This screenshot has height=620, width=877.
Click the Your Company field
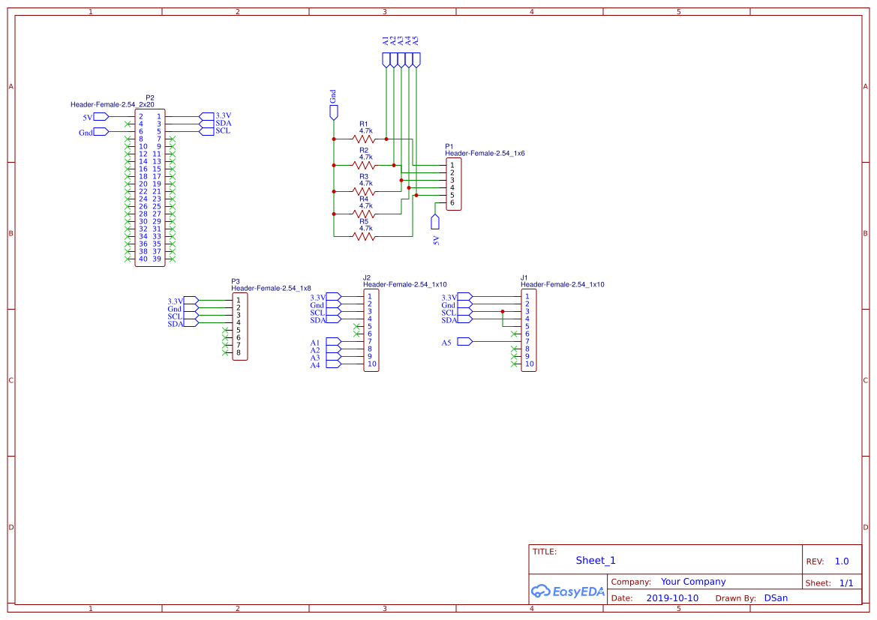pyautogui.click(x=693, y=582)
